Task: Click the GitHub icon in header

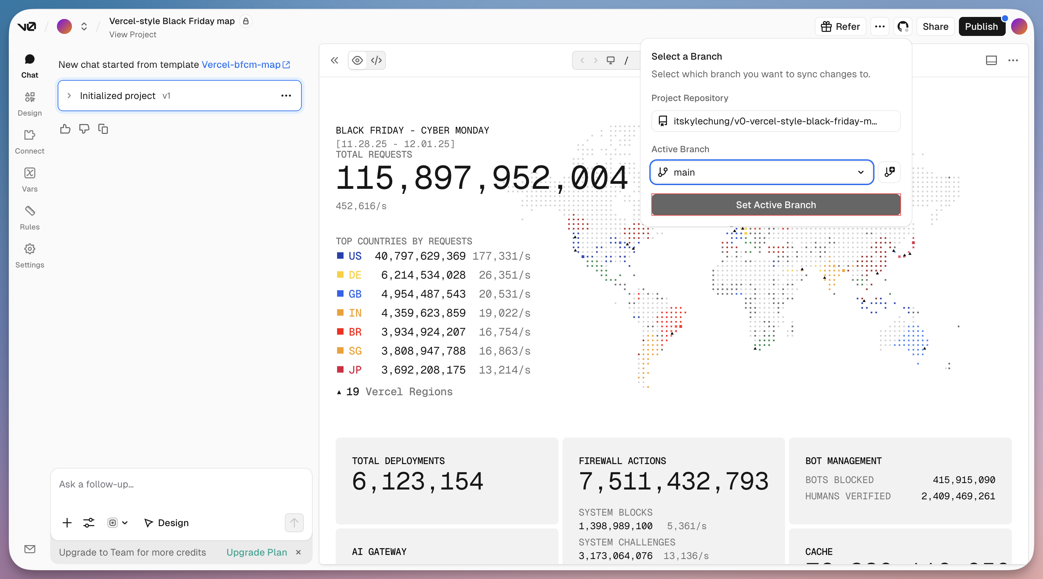Action: click(903, 27)
